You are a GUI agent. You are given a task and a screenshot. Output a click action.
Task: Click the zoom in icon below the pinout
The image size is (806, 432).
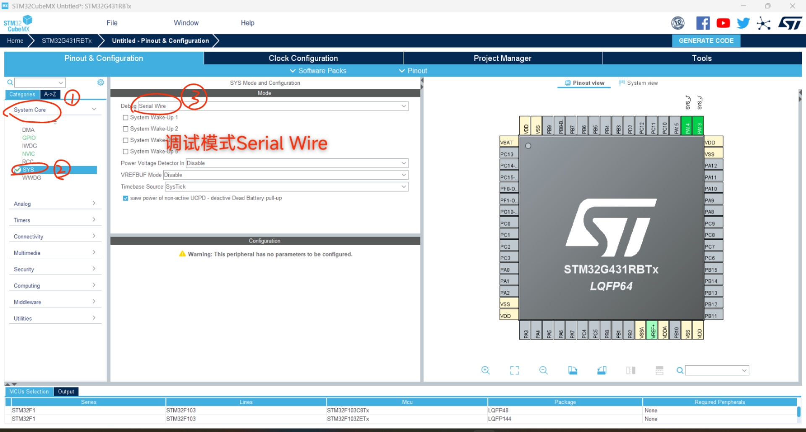pyautogui.click(x=485, y=370)
